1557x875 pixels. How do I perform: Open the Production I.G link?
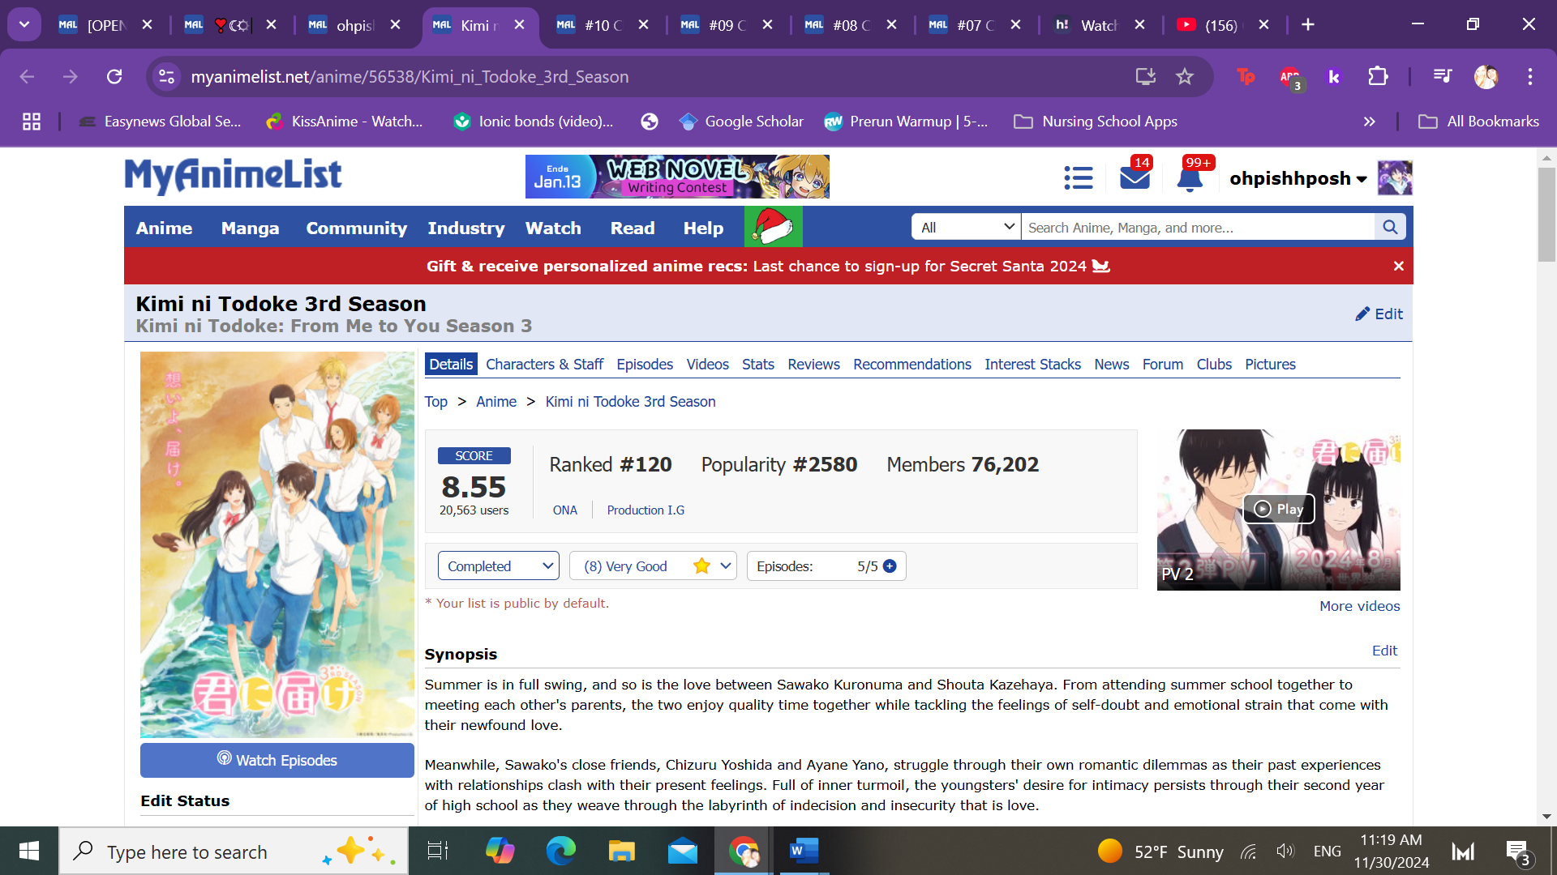pos(646,510)
